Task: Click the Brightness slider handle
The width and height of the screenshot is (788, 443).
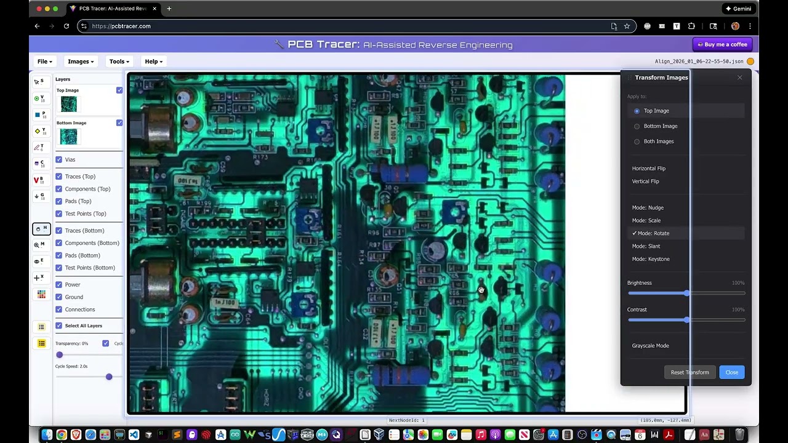Action: [x=686, y=293]
